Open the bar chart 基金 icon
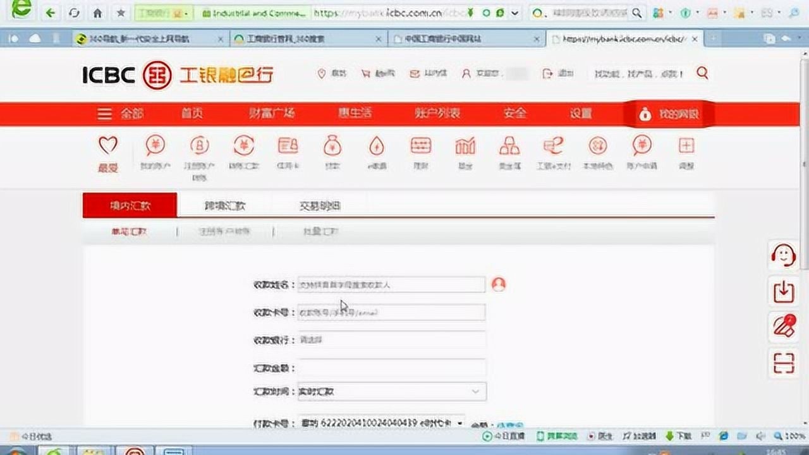 pos(465,146)
